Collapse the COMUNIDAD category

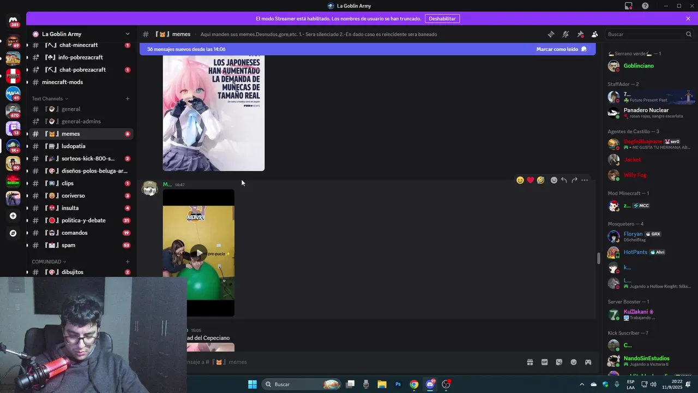click(49, 261)
